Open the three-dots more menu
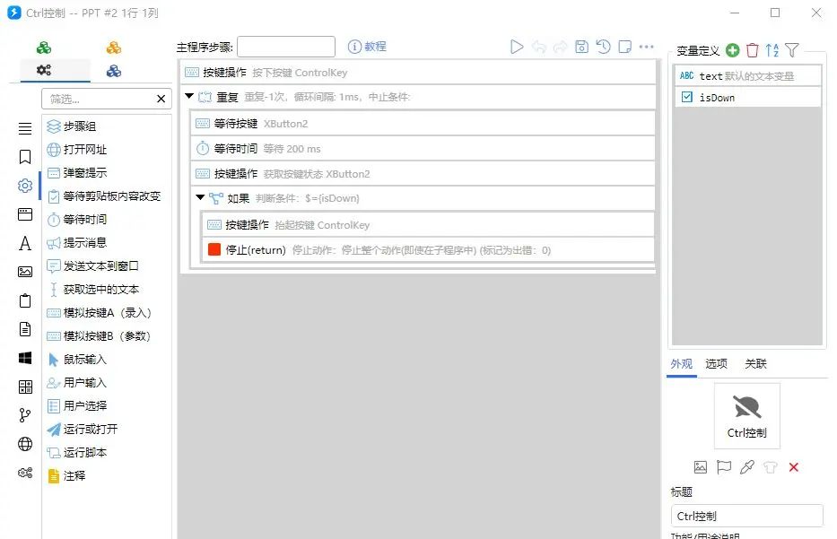Screen dimensions: 837x539 [x=647, y=47]
